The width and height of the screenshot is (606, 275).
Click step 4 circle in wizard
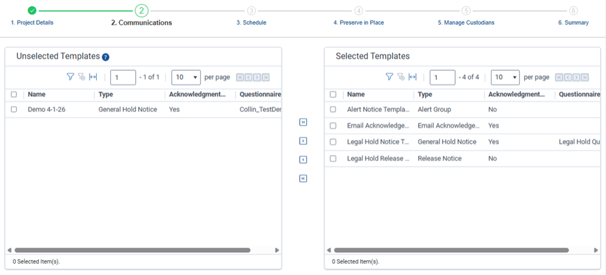tap(358, 10)
